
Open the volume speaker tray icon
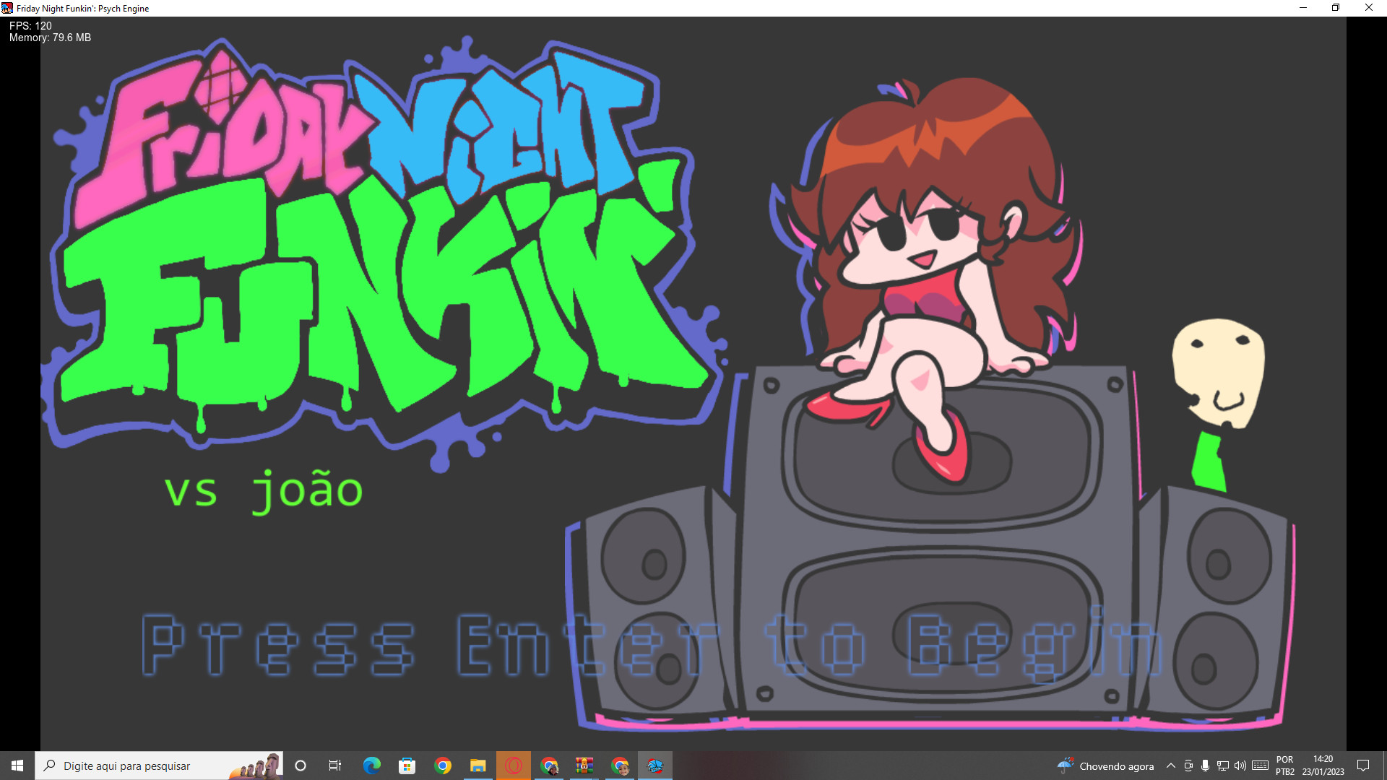(1240, 766)
